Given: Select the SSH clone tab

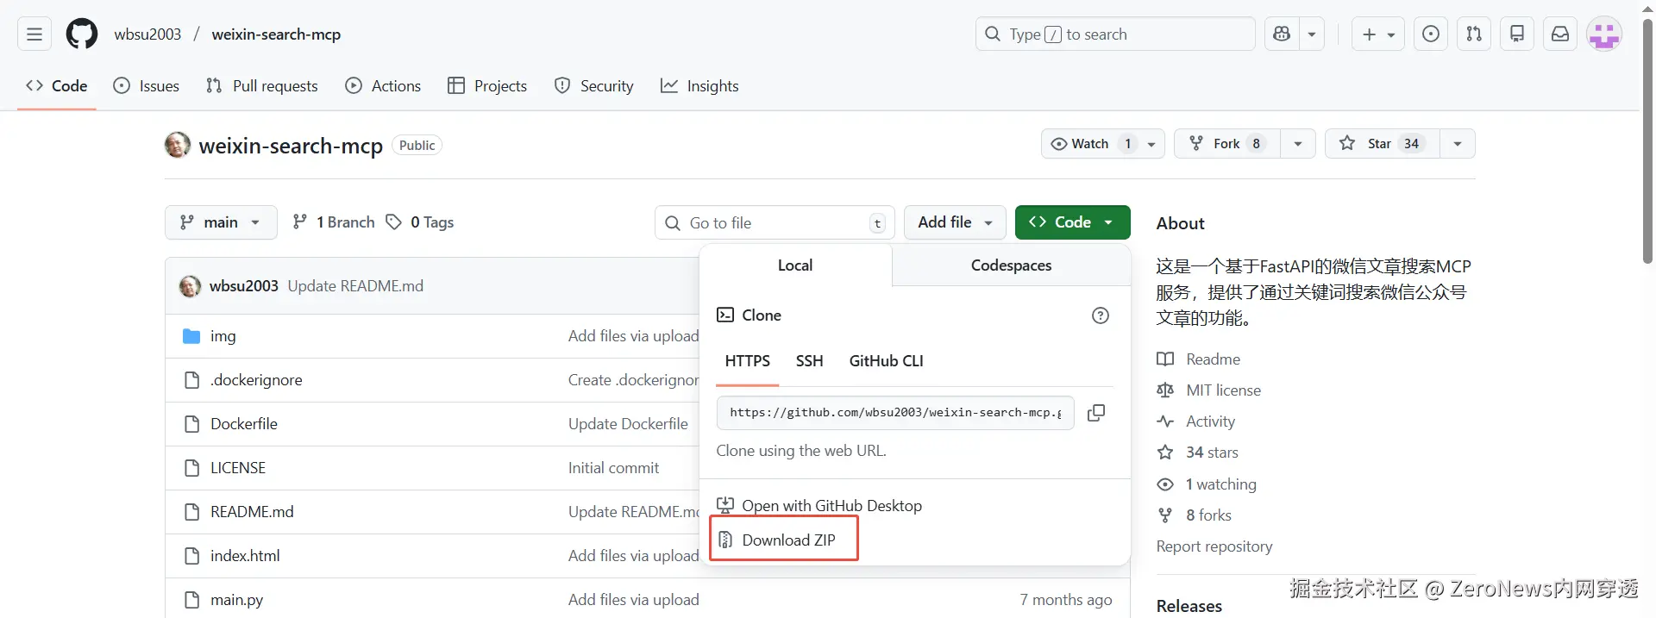Looking at the screenshot, I should (x=809, y=361).
